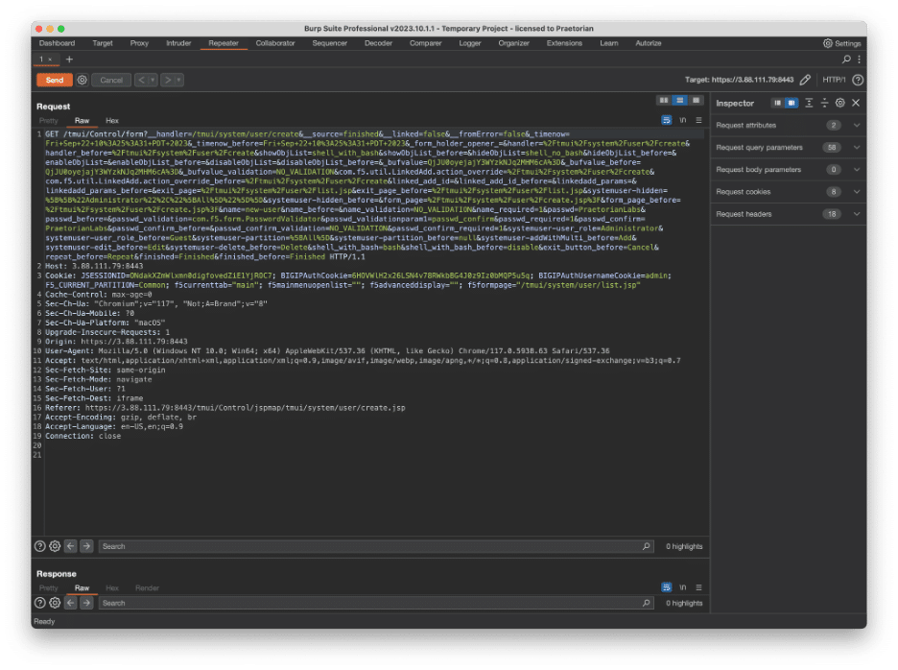The image size is (898, 670).
Task: Open request send options gear next to Send
Action: (83, 81)
